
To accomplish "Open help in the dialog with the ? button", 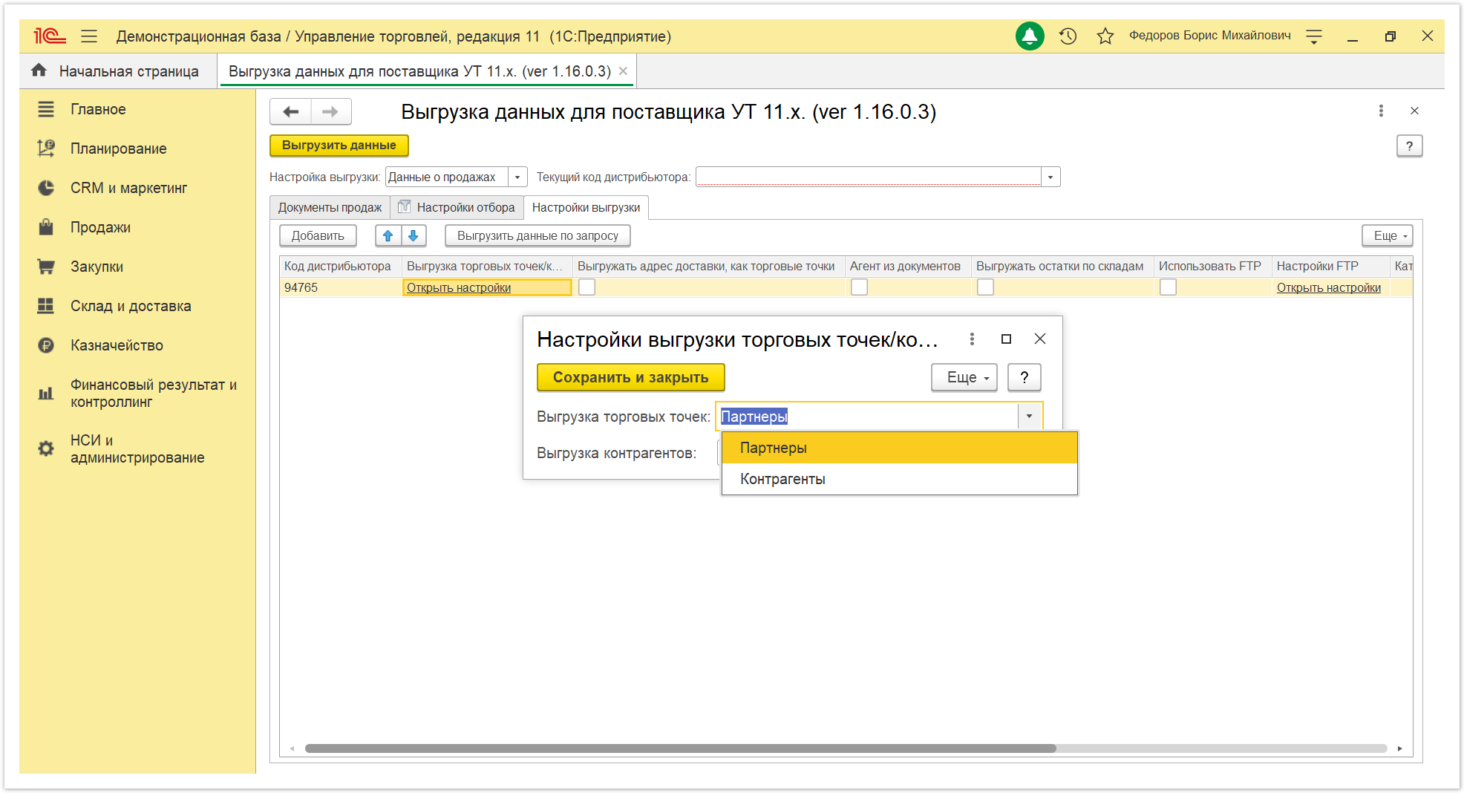I will [x=1024, y=377].
